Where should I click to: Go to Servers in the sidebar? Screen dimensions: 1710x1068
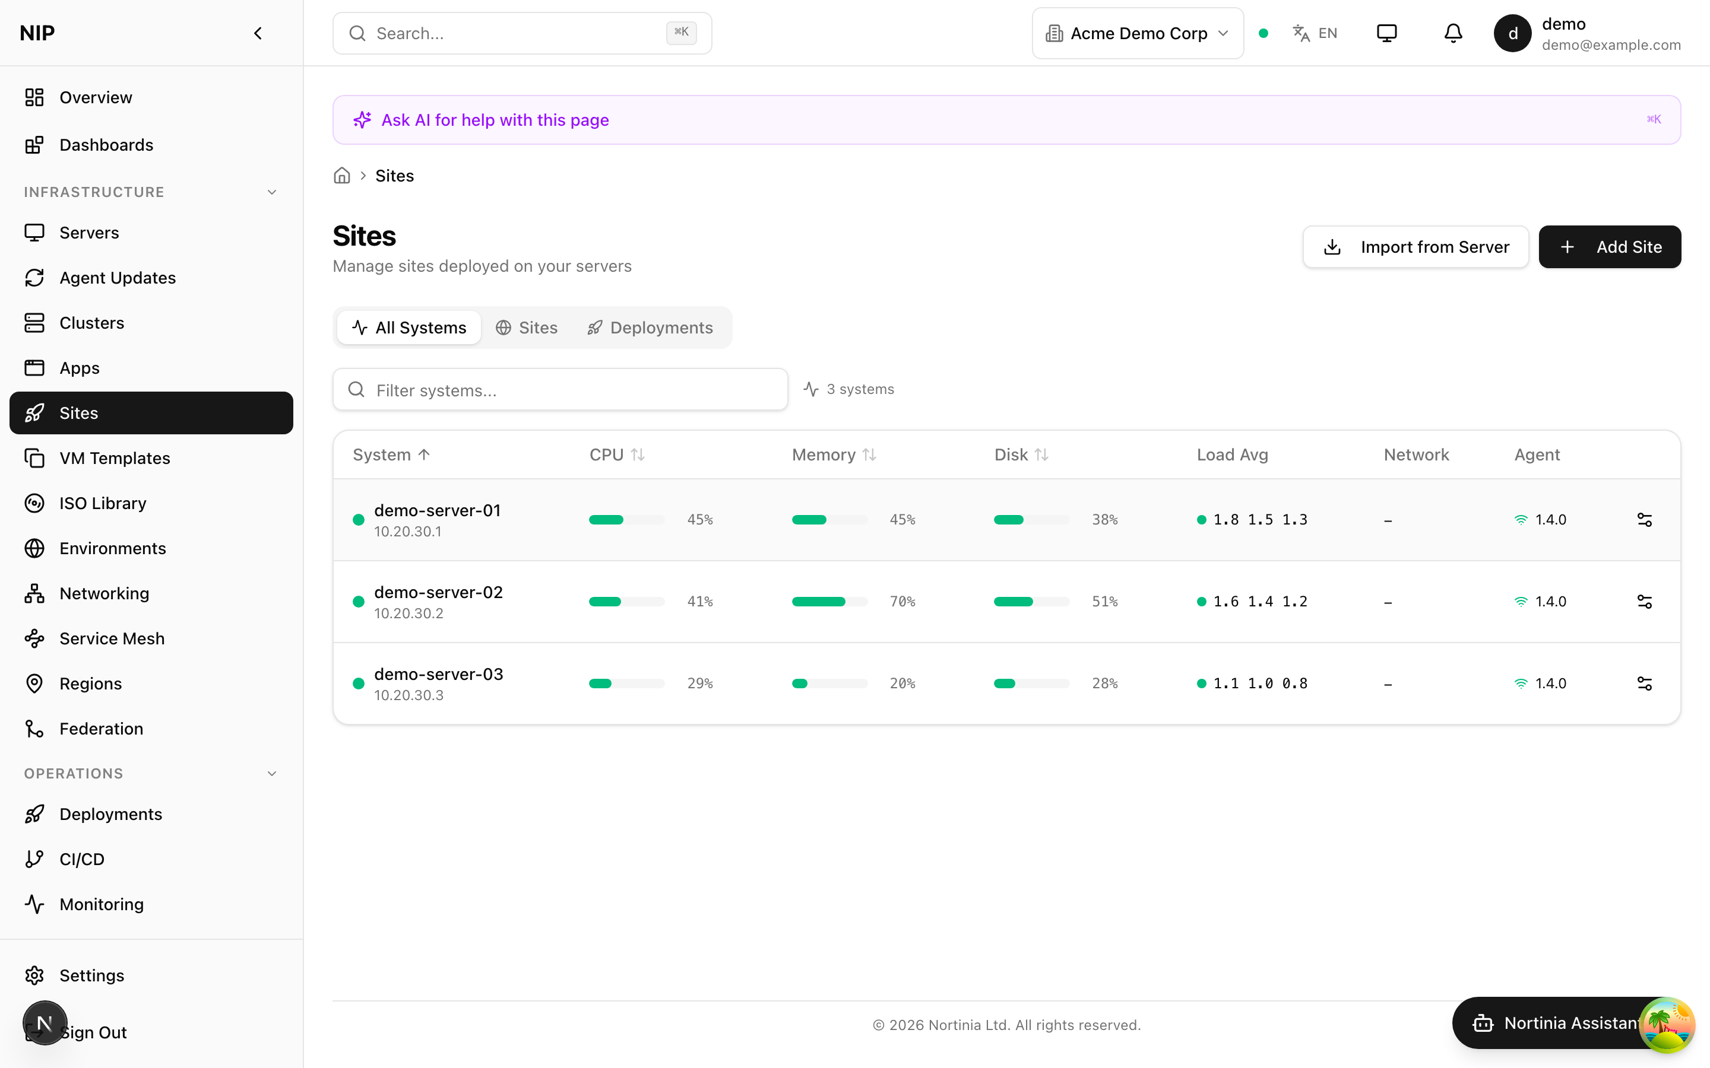tap(151, 233)
